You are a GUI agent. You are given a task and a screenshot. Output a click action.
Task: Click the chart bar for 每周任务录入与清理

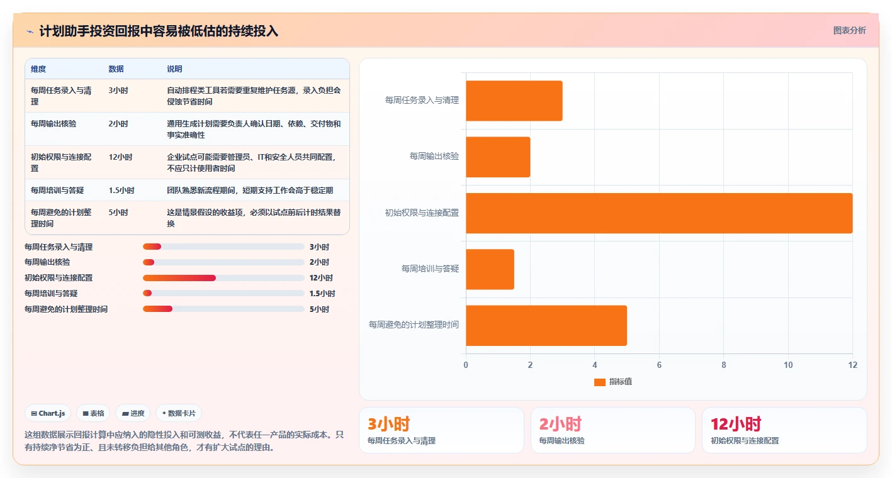(x=514, y=101)
